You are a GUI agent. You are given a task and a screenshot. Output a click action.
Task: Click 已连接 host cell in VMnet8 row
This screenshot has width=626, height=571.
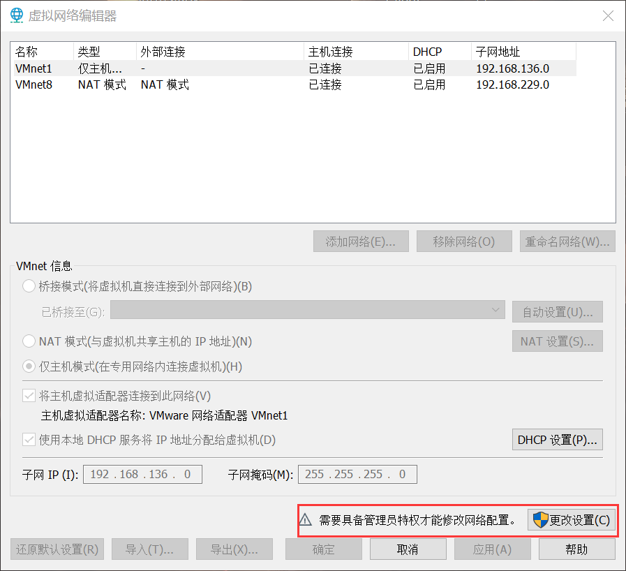325,84
